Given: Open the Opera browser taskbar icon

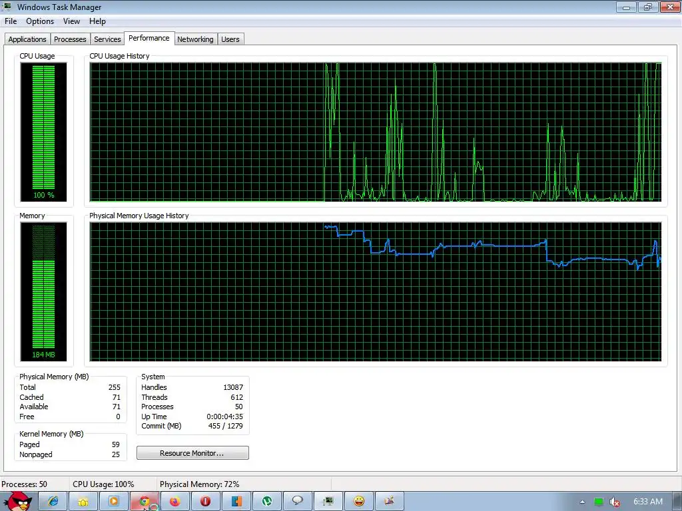Looking at the screenshot, I should click(205, 502).
